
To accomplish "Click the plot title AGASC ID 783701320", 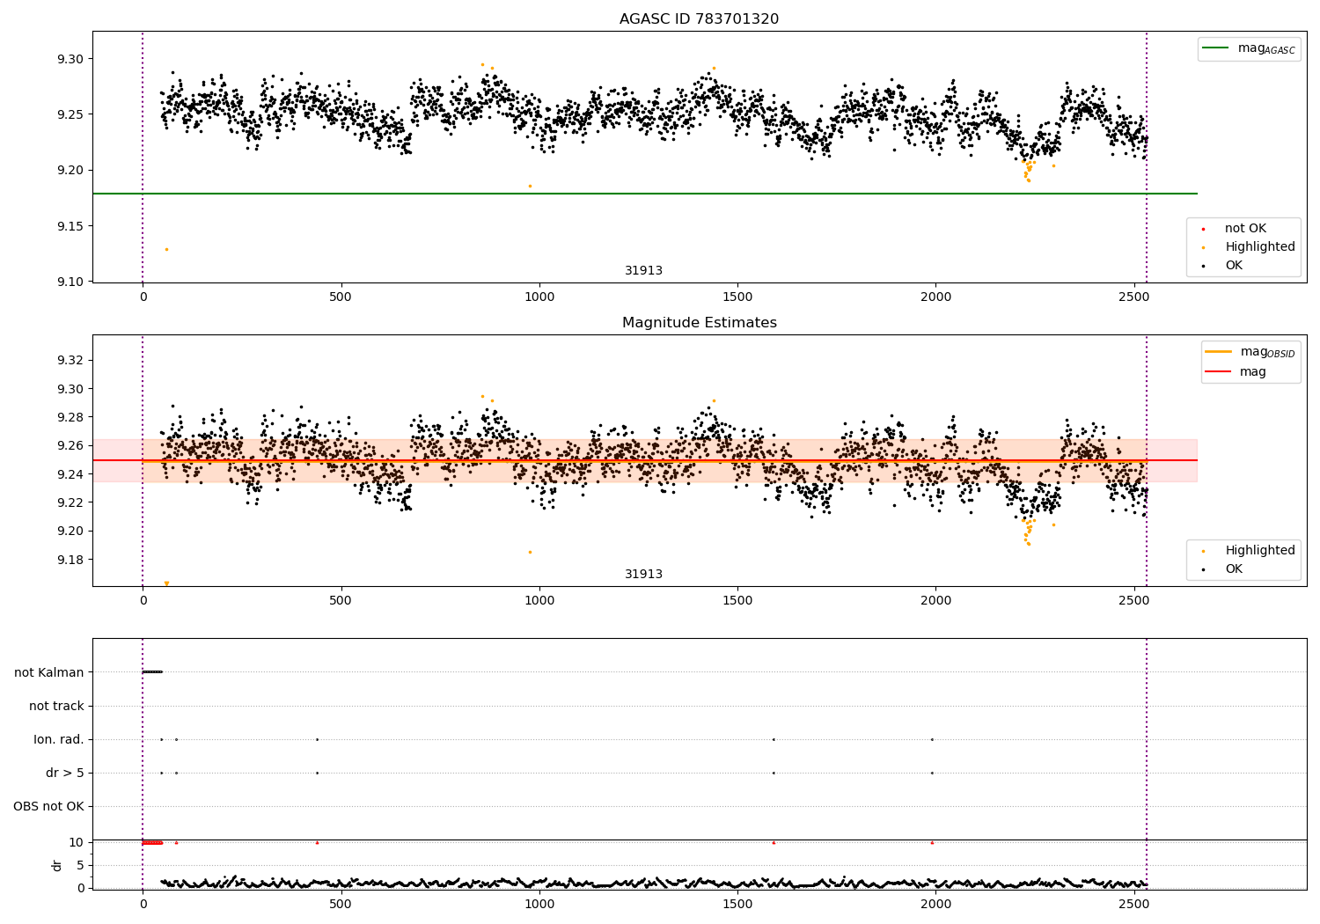I will pyautogui.click(x=699, y=19).
